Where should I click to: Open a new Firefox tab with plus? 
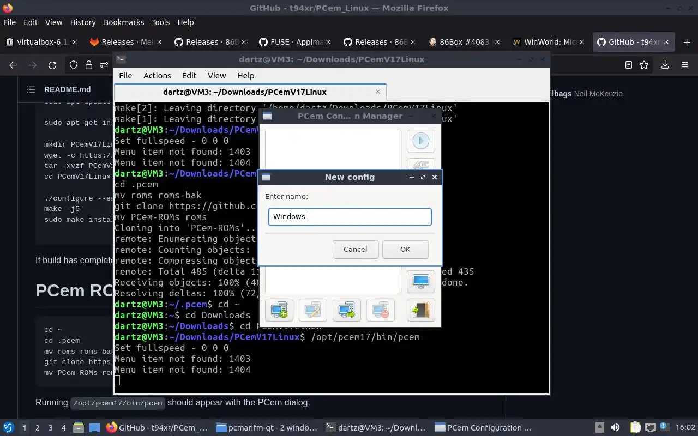pos(685,42)
